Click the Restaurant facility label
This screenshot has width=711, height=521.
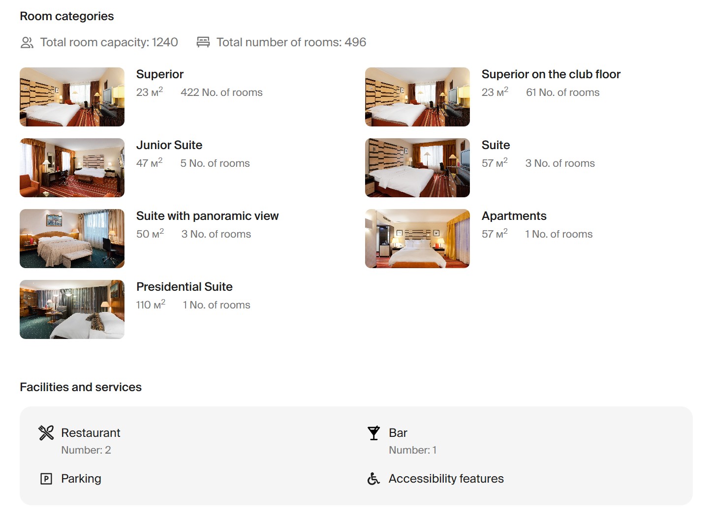pyautogui.click(x=91, y=433)
